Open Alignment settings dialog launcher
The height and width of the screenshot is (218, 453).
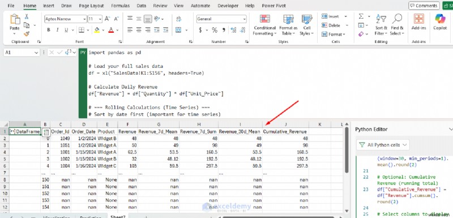191,41
